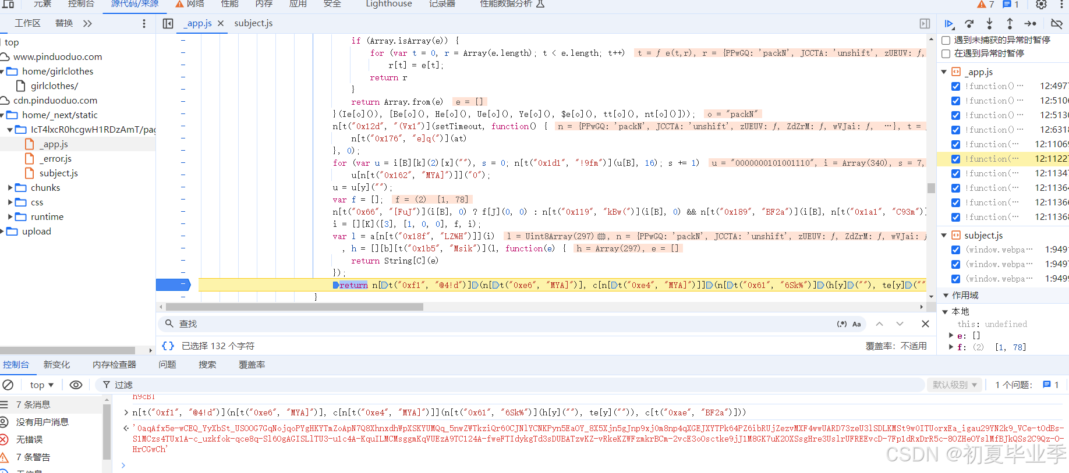Clear the console icon
The width and height of the screenshot is (1069, 473).
pos(8,385)
